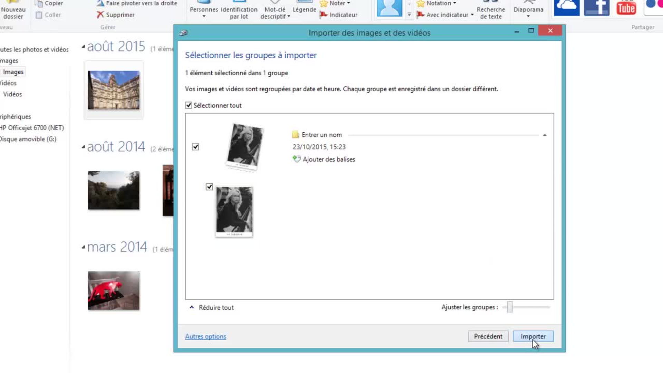The image size is (663, 373).
Task: Click the Importer button
Action: pos(533,336)
